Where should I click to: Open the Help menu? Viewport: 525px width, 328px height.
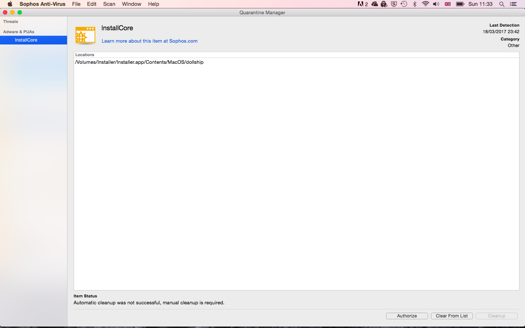click(x=153, y=4)
